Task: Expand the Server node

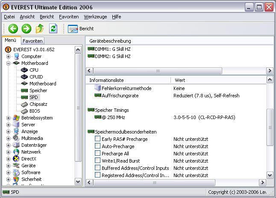Action: (x=8, y=125)
